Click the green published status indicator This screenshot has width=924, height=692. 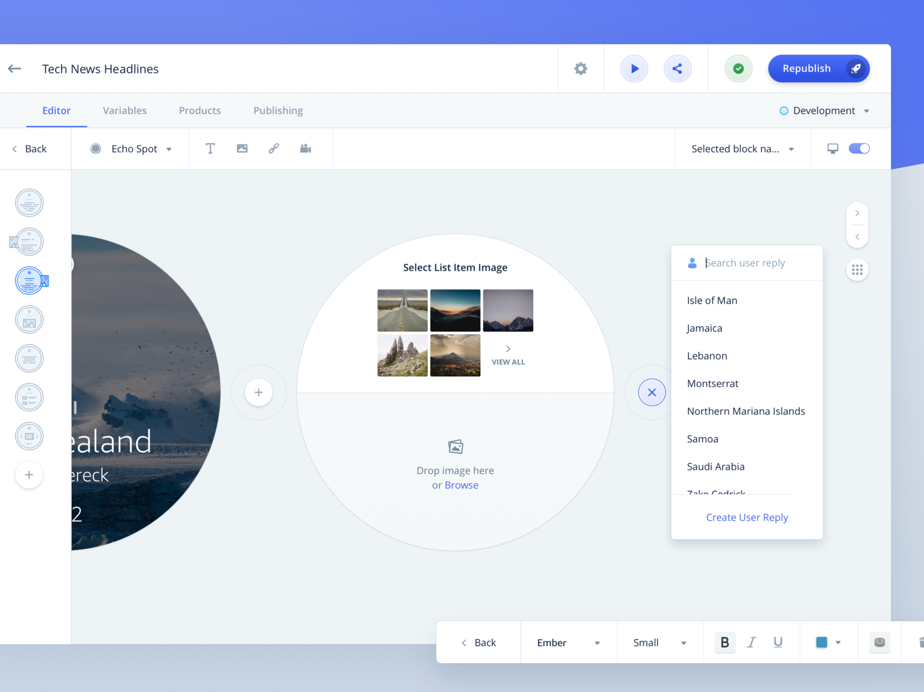(738, 68)
